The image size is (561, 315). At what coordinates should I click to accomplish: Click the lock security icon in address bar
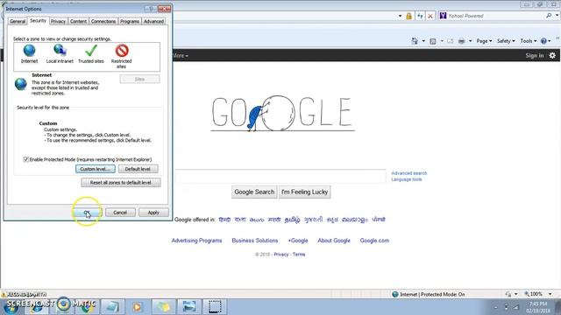click(x=409, y=16)
